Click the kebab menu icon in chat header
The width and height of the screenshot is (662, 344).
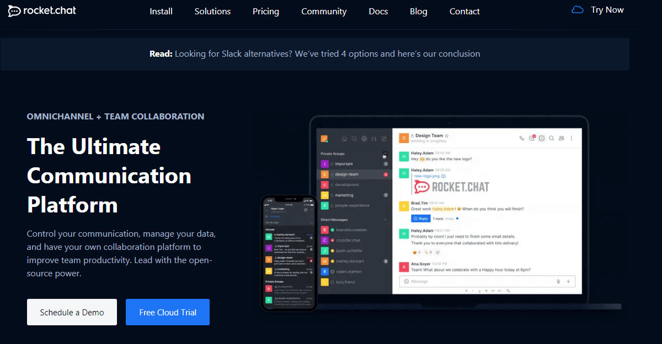click(572, 138)
